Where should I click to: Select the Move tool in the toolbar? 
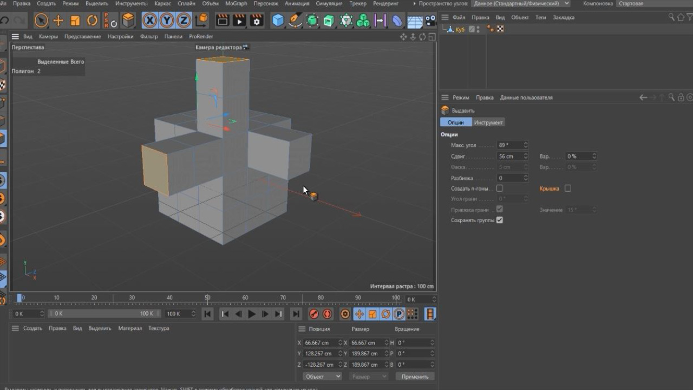tap(58, 20)
